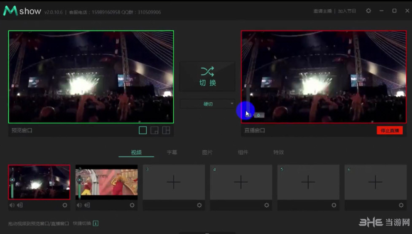Click the 切换 switch button

coord(207,76)
